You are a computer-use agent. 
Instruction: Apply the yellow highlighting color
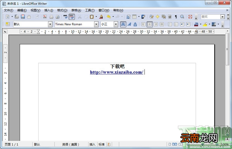(205, 24)
